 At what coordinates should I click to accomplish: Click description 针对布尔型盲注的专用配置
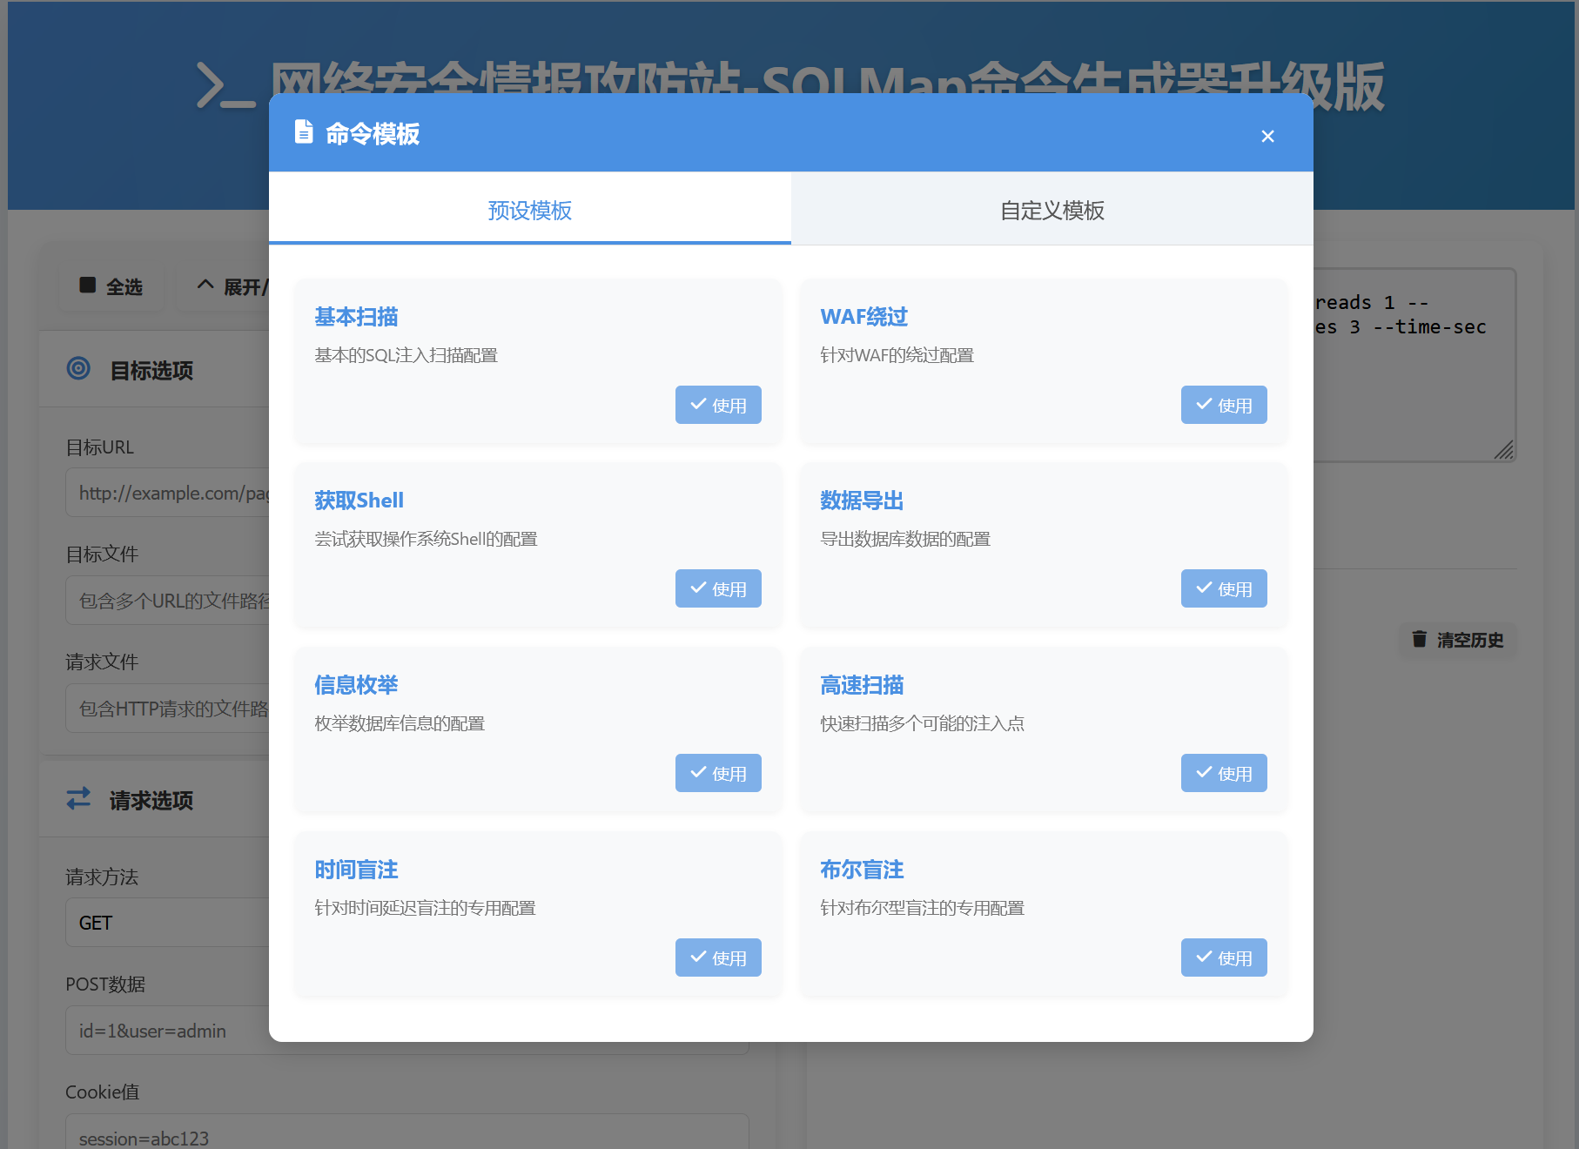tap(922, 908)
